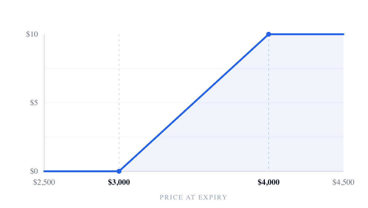Click the data point at $4,000
The width and height of the screenshot is (368, 208).
point(269,34)
